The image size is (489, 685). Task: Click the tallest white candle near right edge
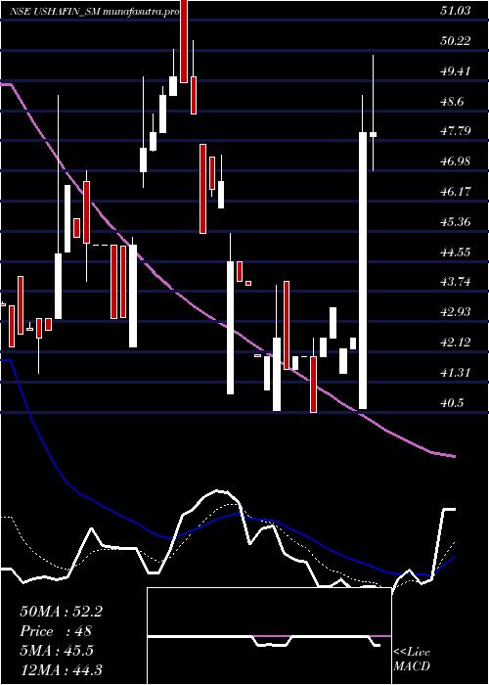click(363, 270)
